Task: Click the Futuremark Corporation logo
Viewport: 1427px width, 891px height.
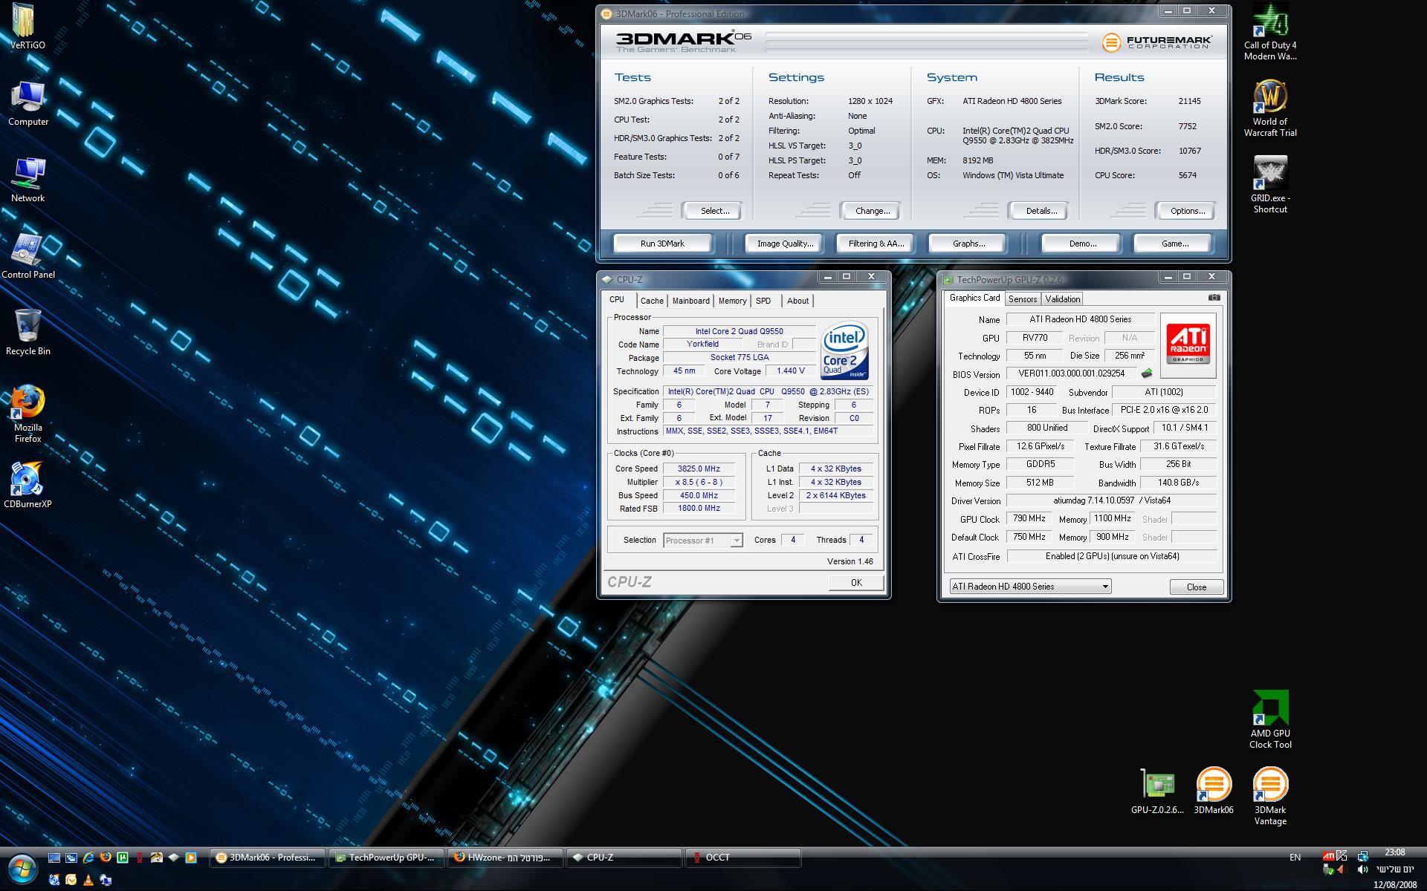Action: tap(1156, 42)
